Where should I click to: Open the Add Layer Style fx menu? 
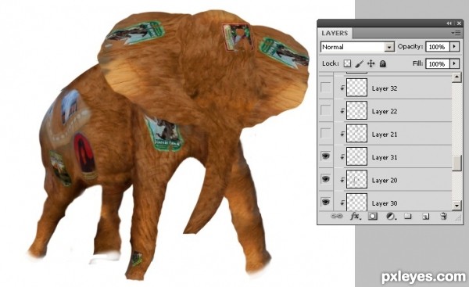356,216
